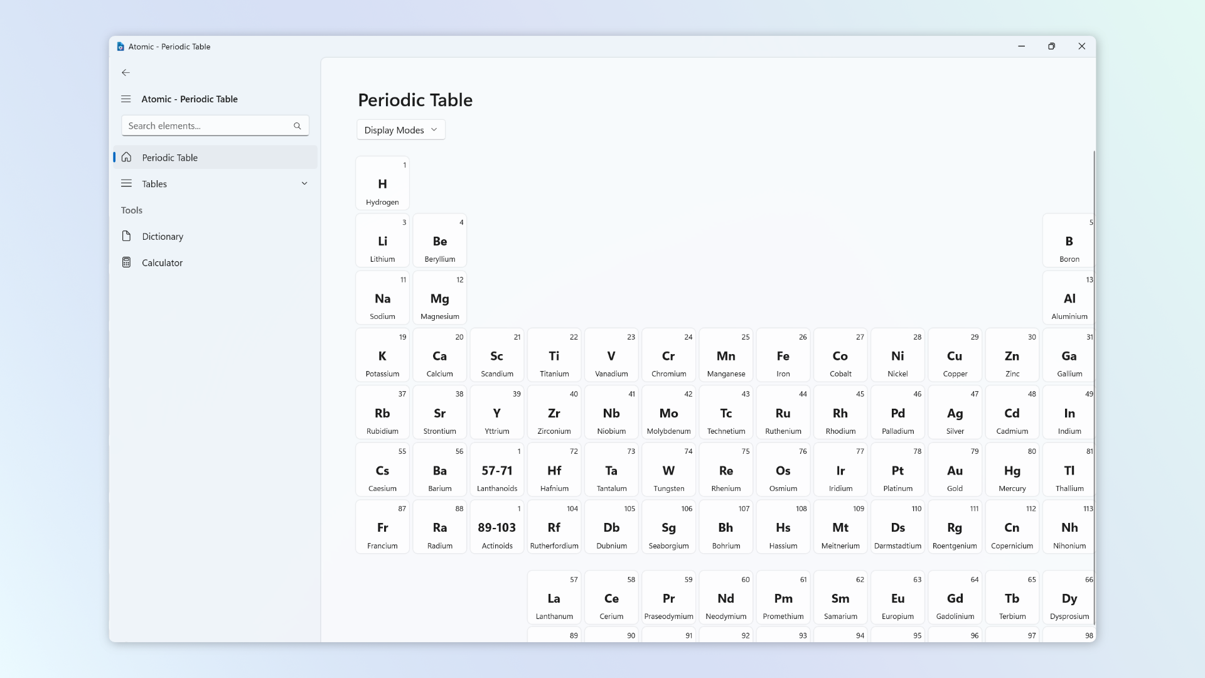Open the Dictionary tool icon
1205x678 pixels.
(127, 236)
